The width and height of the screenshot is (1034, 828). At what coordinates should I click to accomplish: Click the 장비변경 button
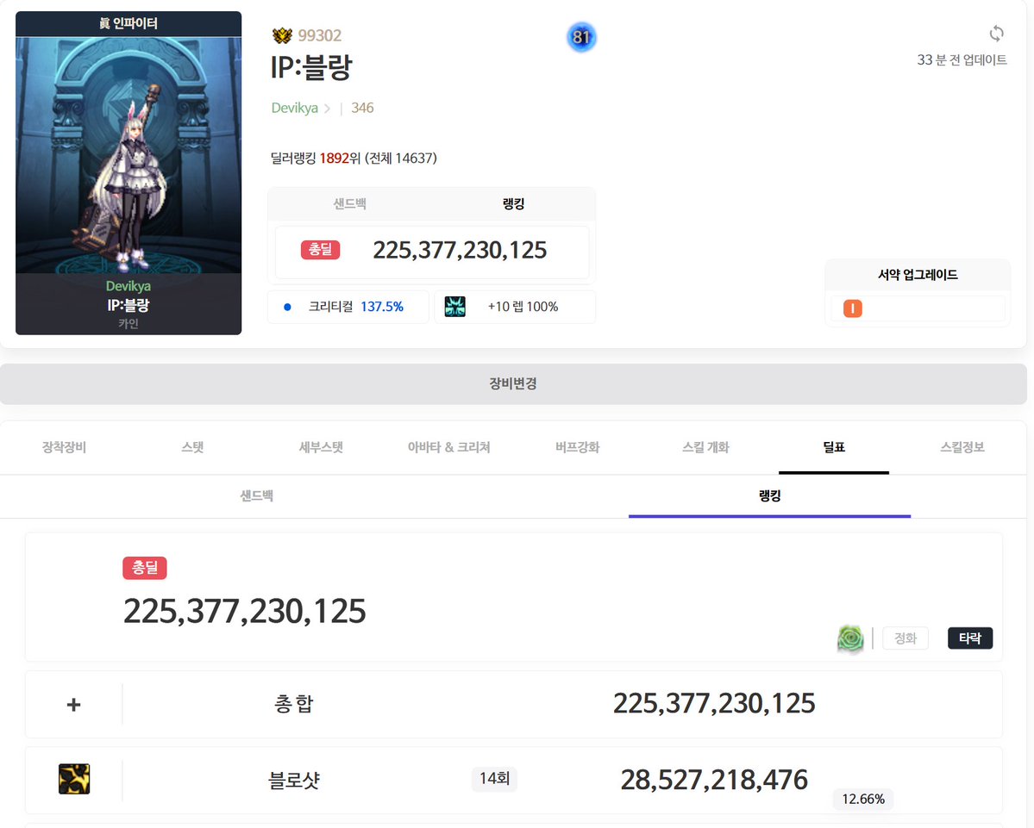[513, 383]
